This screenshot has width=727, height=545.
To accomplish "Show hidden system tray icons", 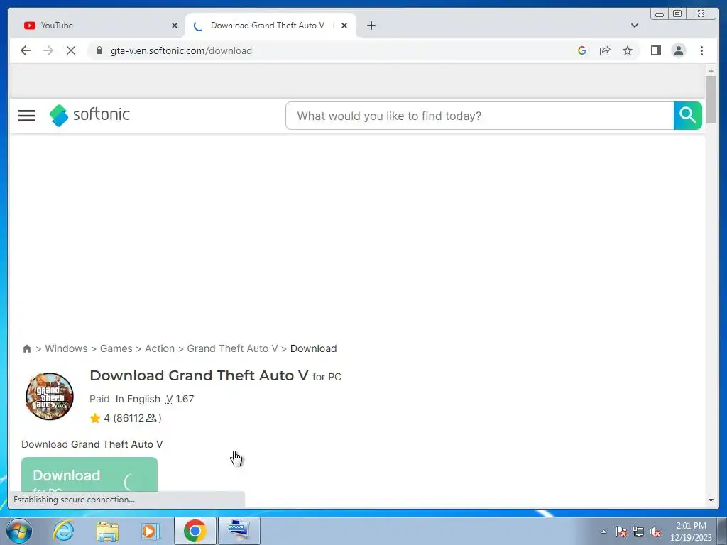I will tap(603, 532).
